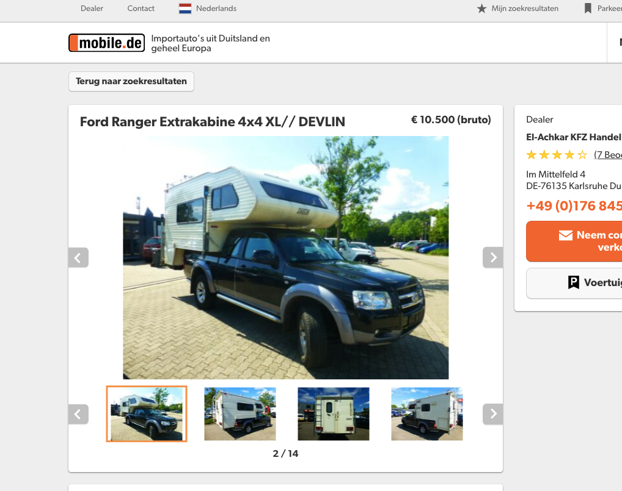622x491 pixels.
Task: Open the dealer reviews link
Action: pos(608,155)
